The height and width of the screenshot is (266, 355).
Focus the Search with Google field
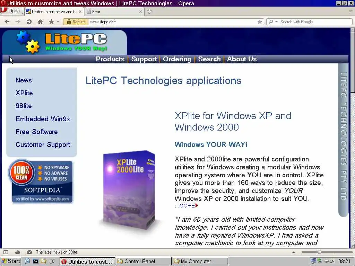315,22
